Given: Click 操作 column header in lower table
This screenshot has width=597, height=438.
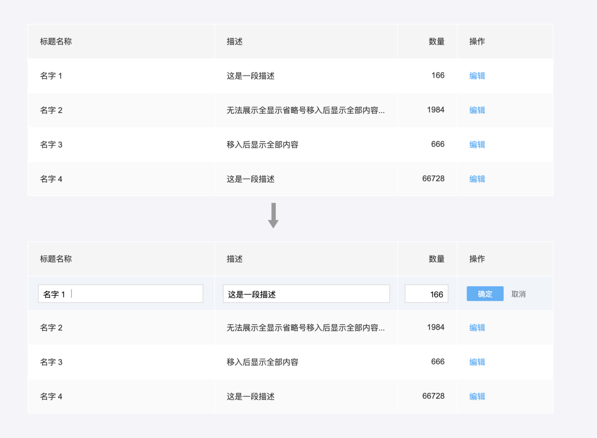Looking at the screenshot, I should click(x=477, y=259).
